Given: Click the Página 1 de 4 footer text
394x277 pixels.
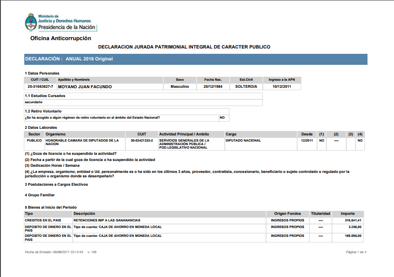Looking at the screenshot, I should [356, 252].
